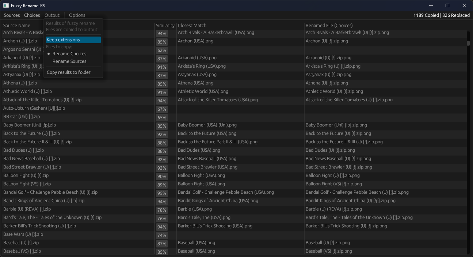This screenshot has height=257, width=473.
Task: Toggle Keep extensions option
Action: 73,40
